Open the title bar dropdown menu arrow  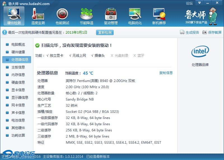(x=199, y=3)
